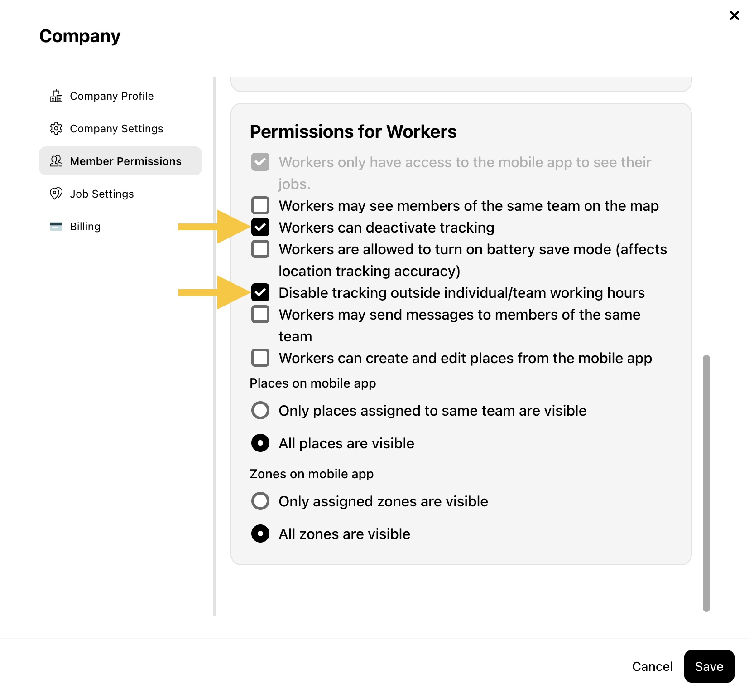Uncheck Disable tracking outside working hours
749x689 pixels.
point(260,292)
